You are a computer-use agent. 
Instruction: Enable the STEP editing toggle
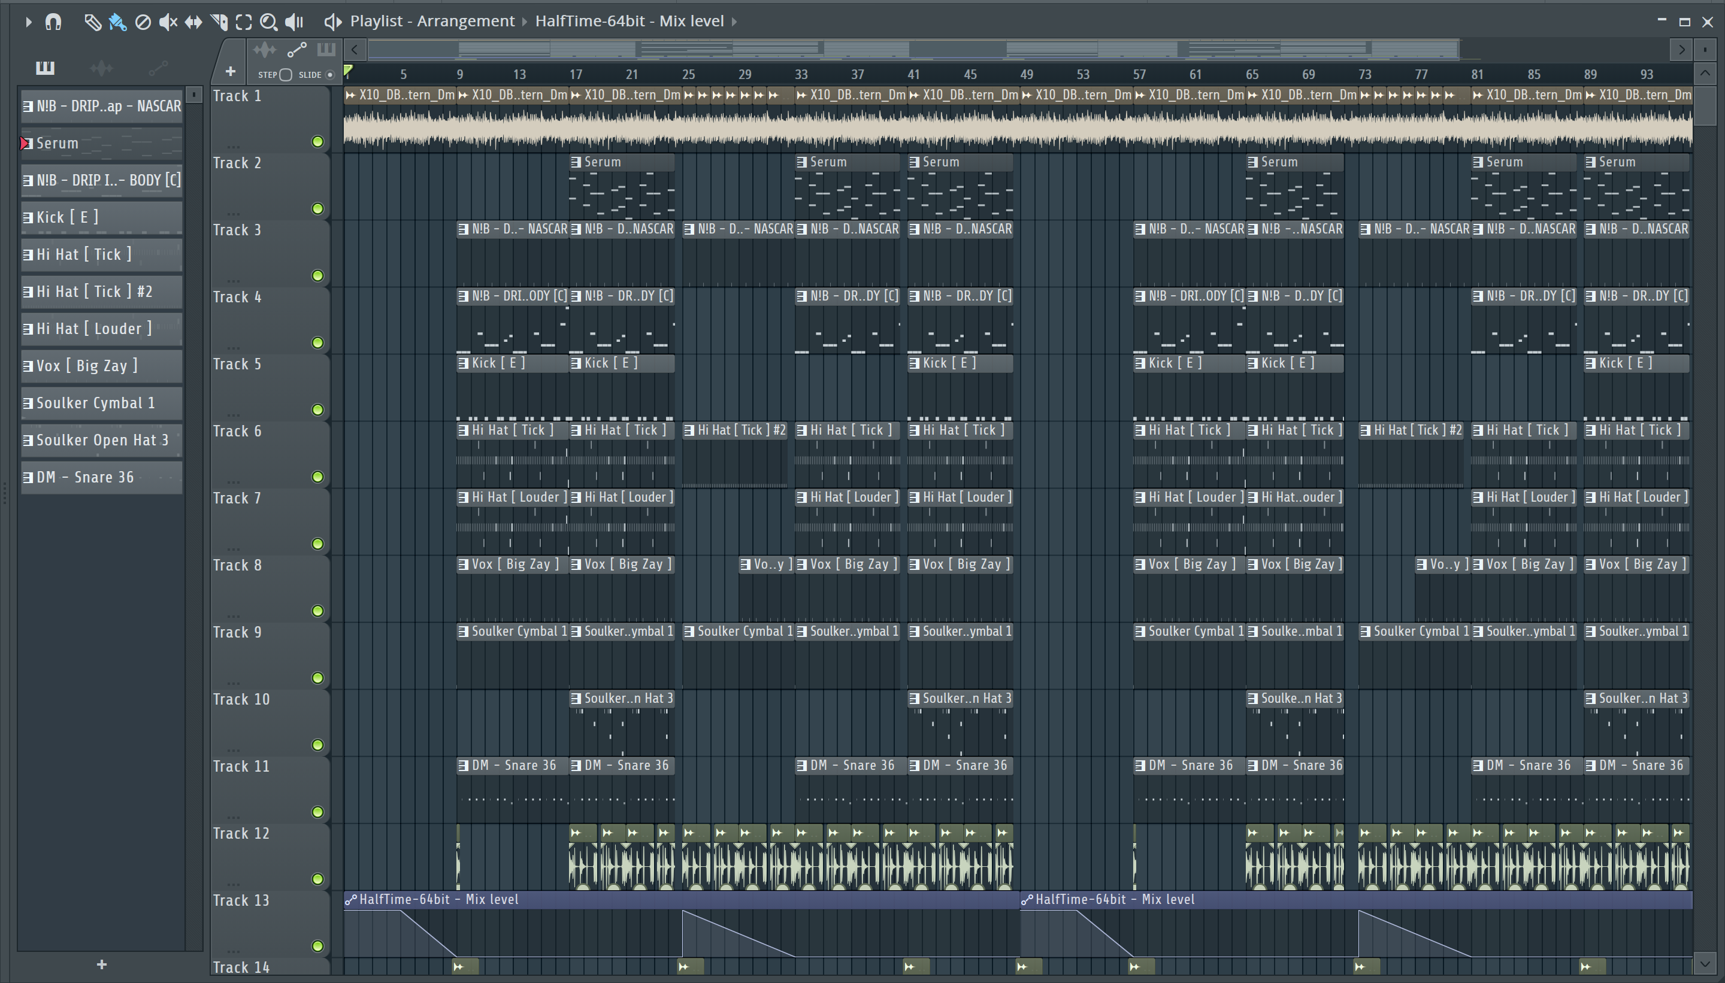[x=286, y=75]
